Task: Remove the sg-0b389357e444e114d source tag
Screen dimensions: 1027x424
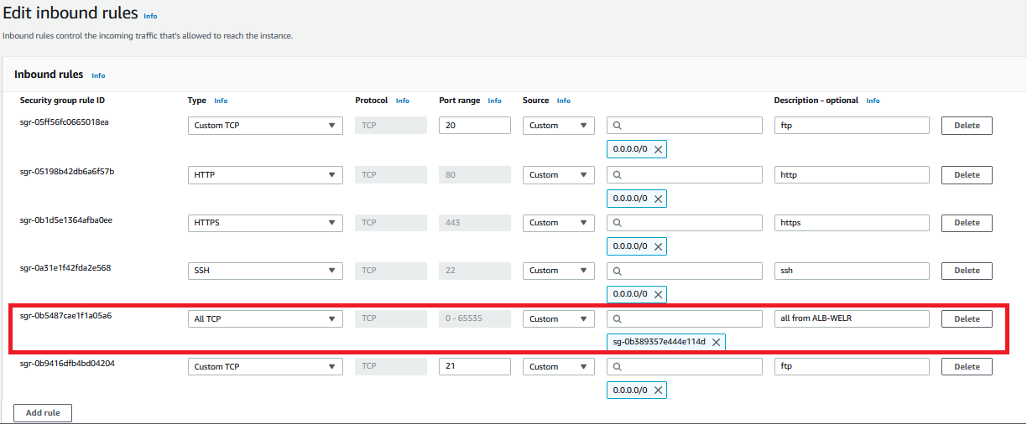Action: (716, 342)
